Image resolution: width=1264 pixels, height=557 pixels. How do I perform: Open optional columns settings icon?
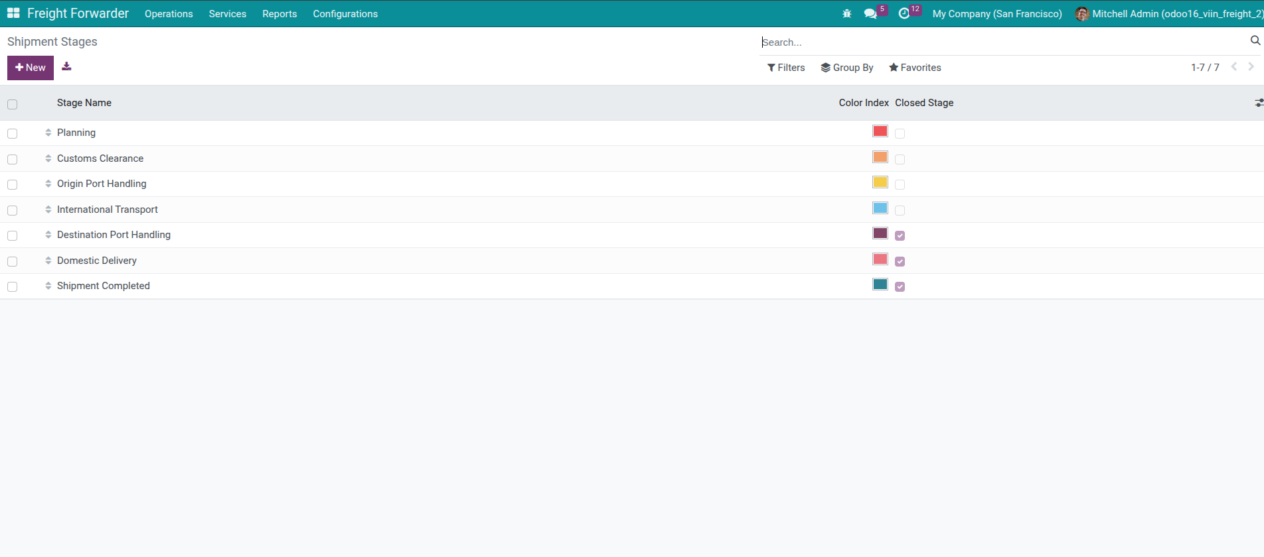[1258, 103]
